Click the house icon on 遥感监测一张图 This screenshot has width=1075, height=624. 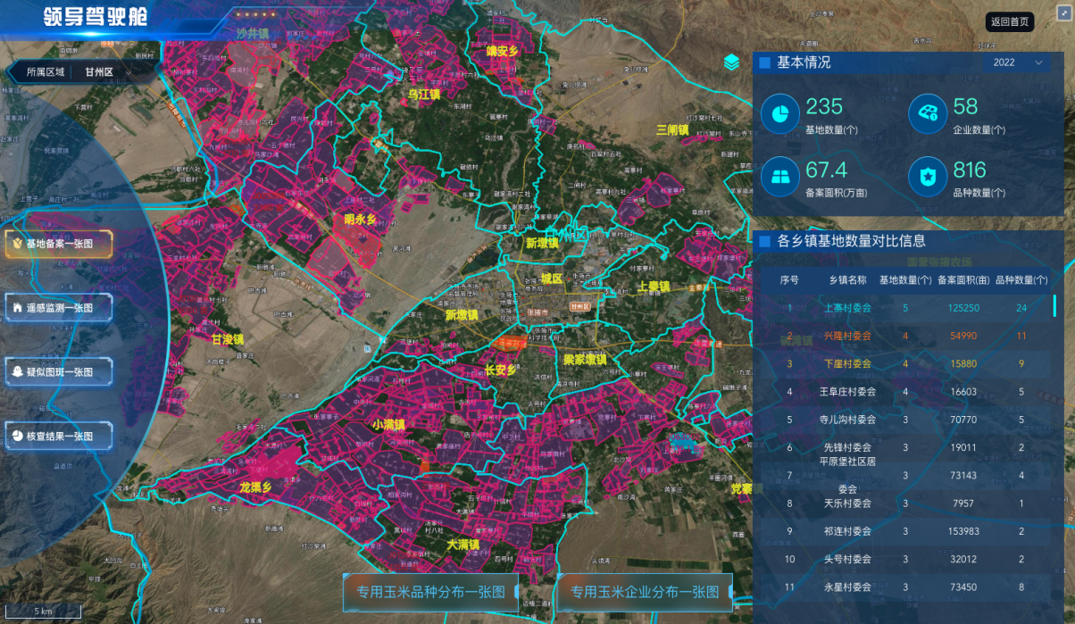(x=17, y=307)
